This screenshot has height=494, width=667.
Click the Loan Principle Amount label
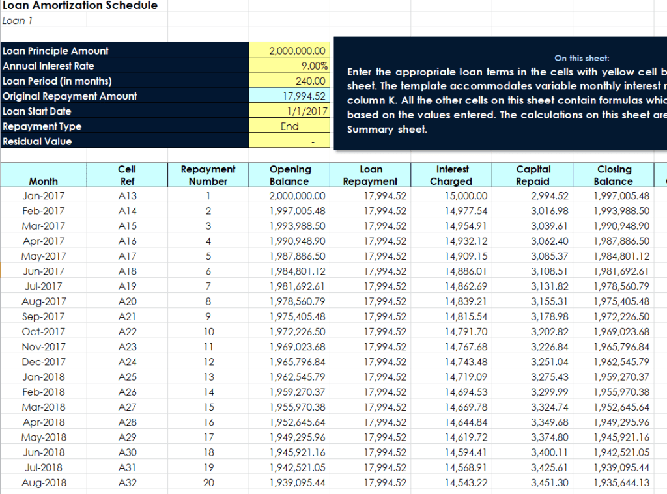[x=55, y=51]
